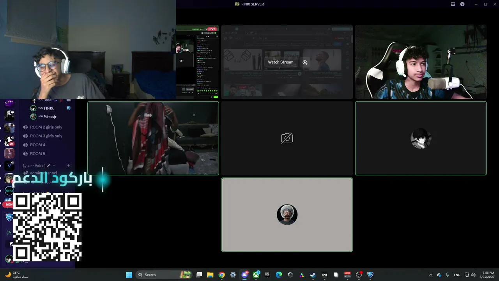The width and height of the screenshot is (499, 281).
Task: Open the Xbox app on the taskbar
Action: pos(256,275)
